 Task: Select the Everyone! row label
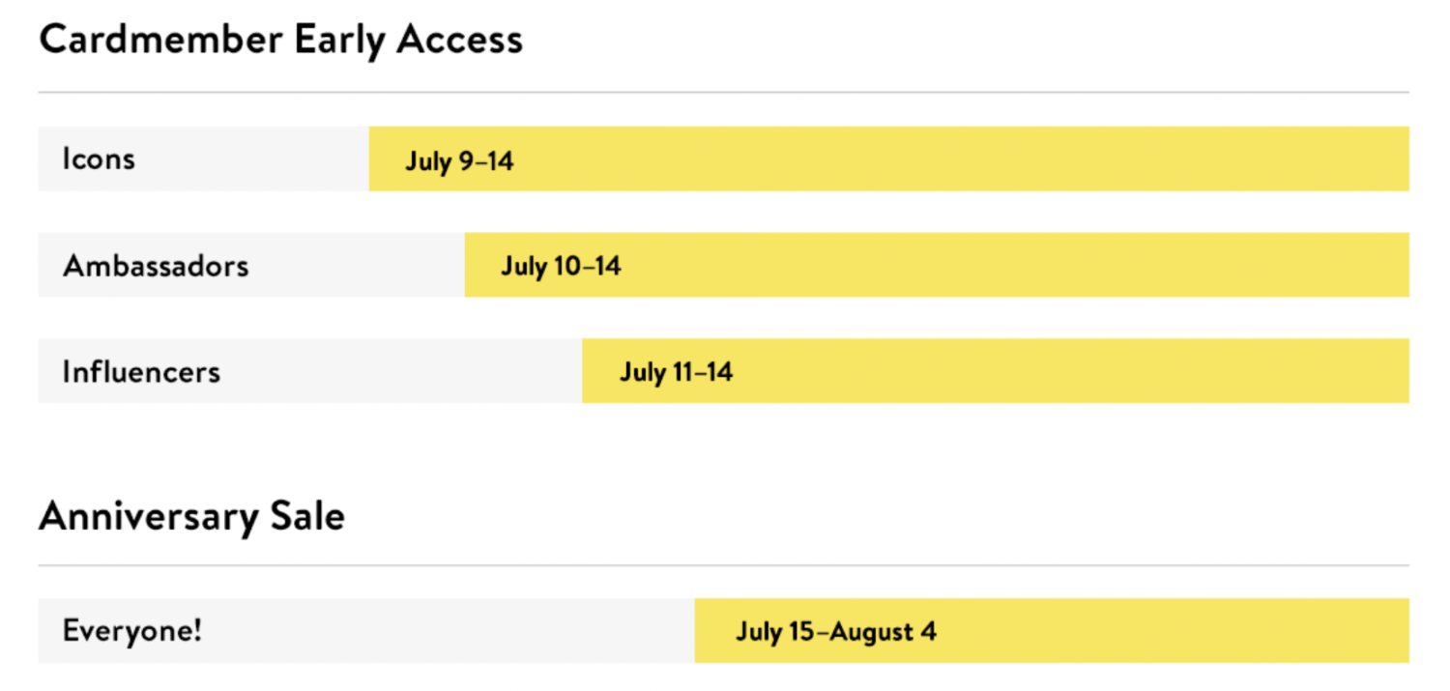pyautogui.click(x=132, y=631)
